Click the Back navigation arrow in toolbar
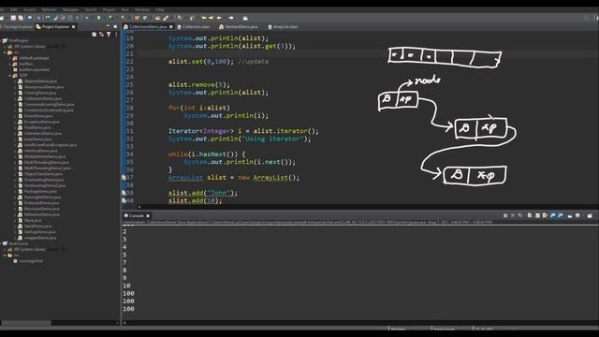 point(219,18)
